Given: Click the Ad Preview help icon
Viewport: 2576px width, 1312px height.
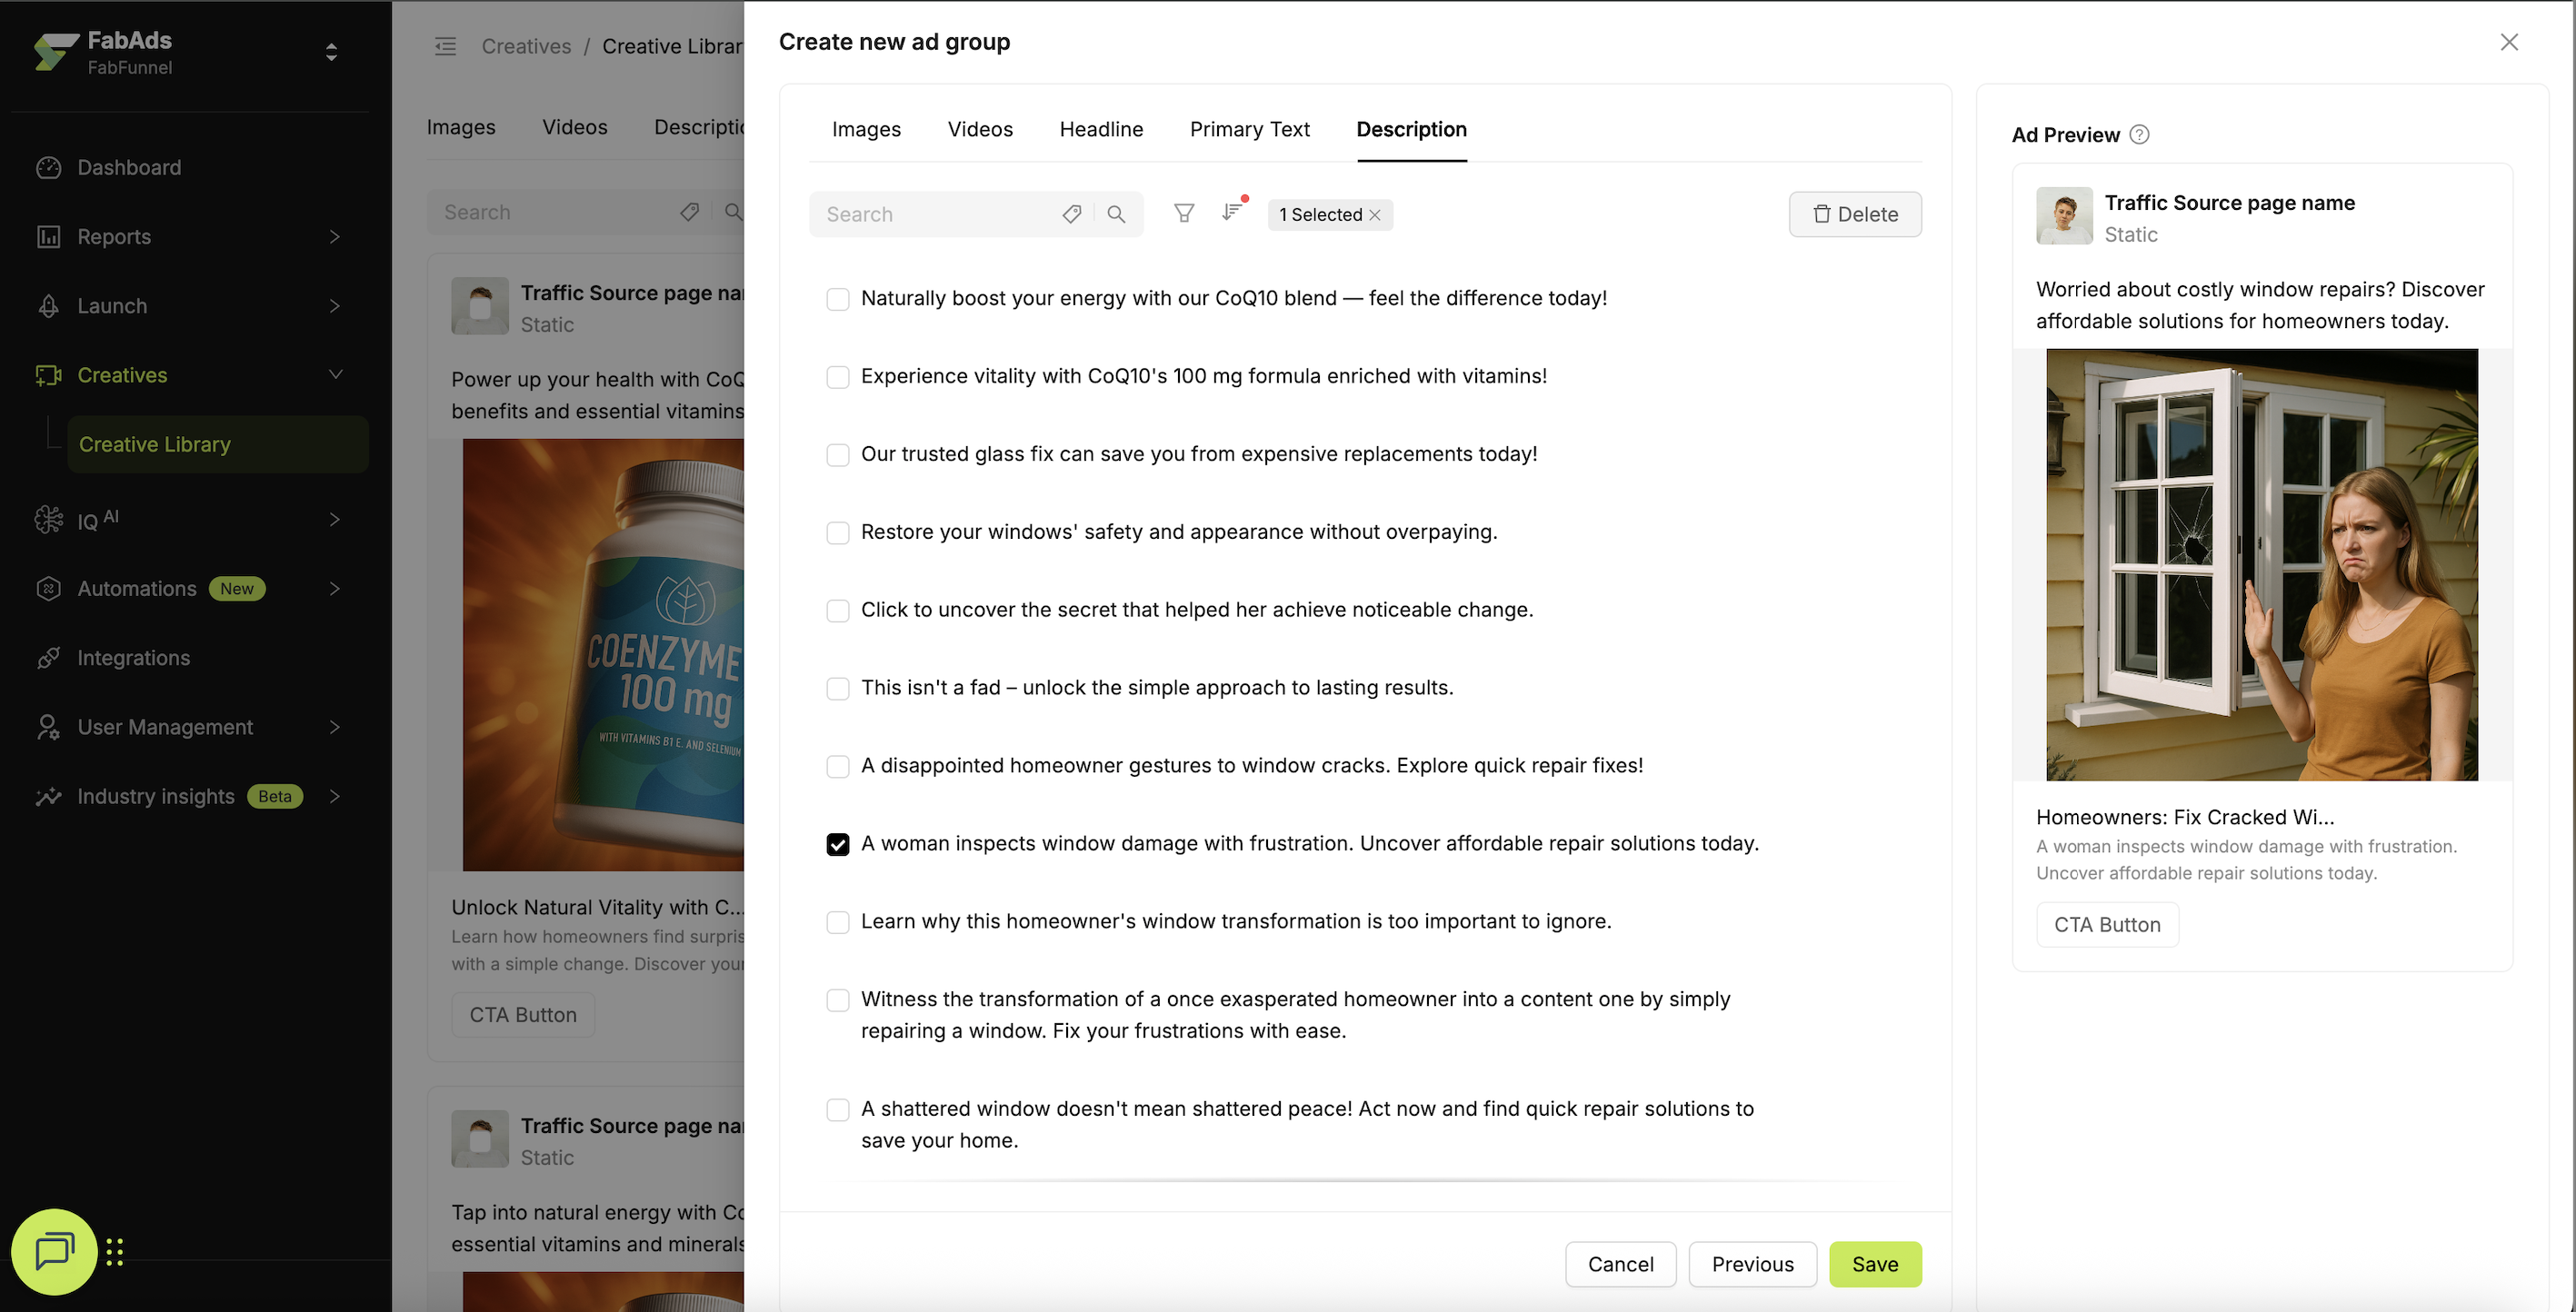Looking at the screenshot, I should click(2139, 134).
